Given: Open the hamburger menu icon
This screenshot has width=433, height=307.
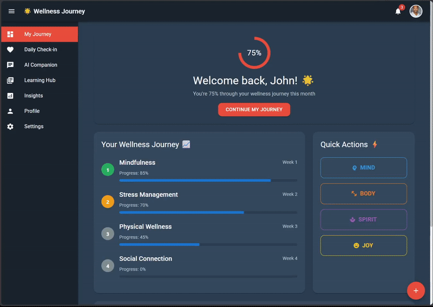Looking at the screenshot, I should 11,11.
